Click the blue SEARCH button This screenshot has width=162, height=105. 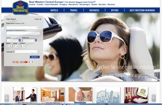[x=35, y=57]
